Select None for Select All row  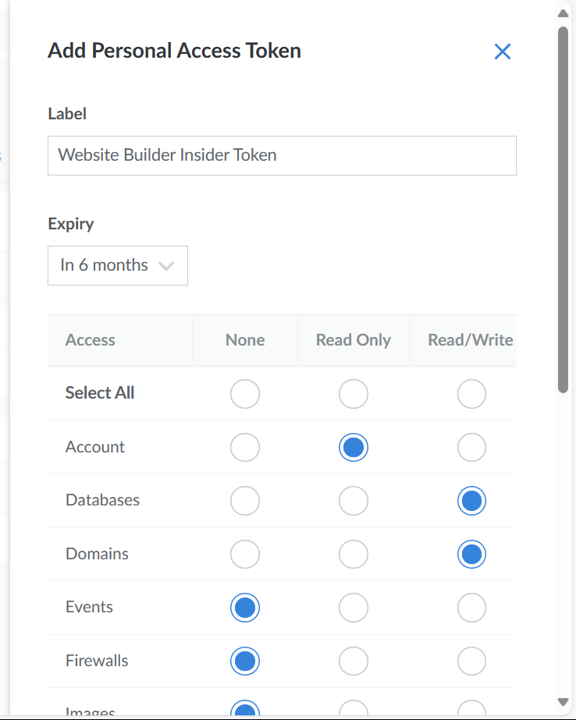tap(245, 394)
